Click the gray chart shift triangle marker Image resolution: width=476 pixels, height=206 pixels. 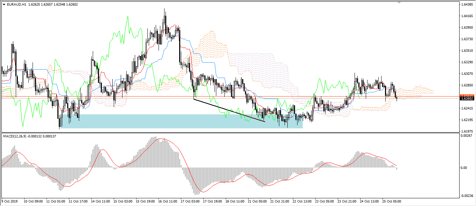399,2
